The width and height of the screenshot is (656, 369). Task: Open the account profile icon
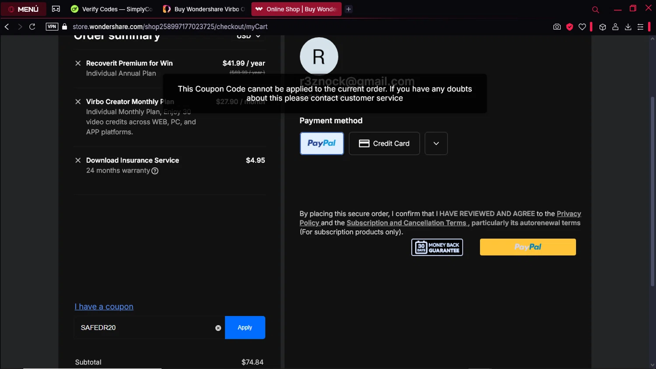pyautogui.click(x=615, y=27)
